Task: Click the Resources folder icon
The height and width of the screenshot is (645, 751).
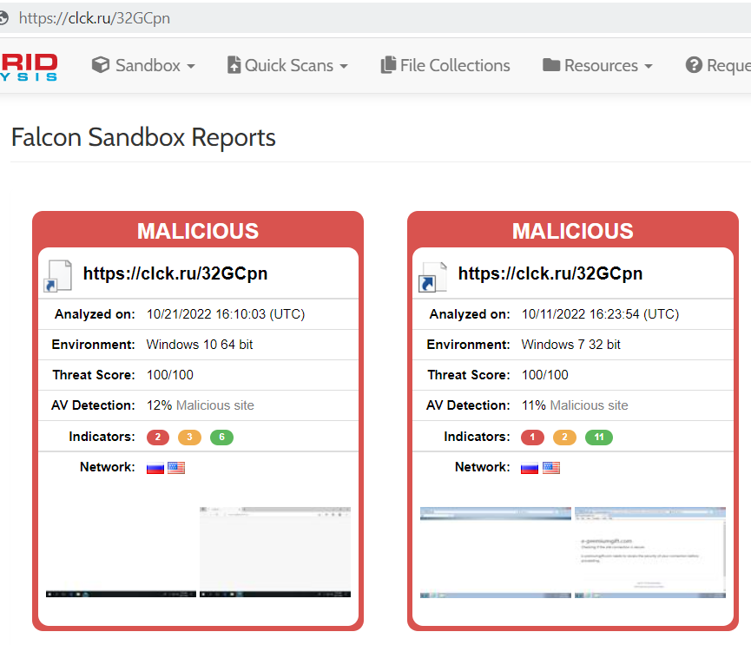Action: tap(551, 64)
